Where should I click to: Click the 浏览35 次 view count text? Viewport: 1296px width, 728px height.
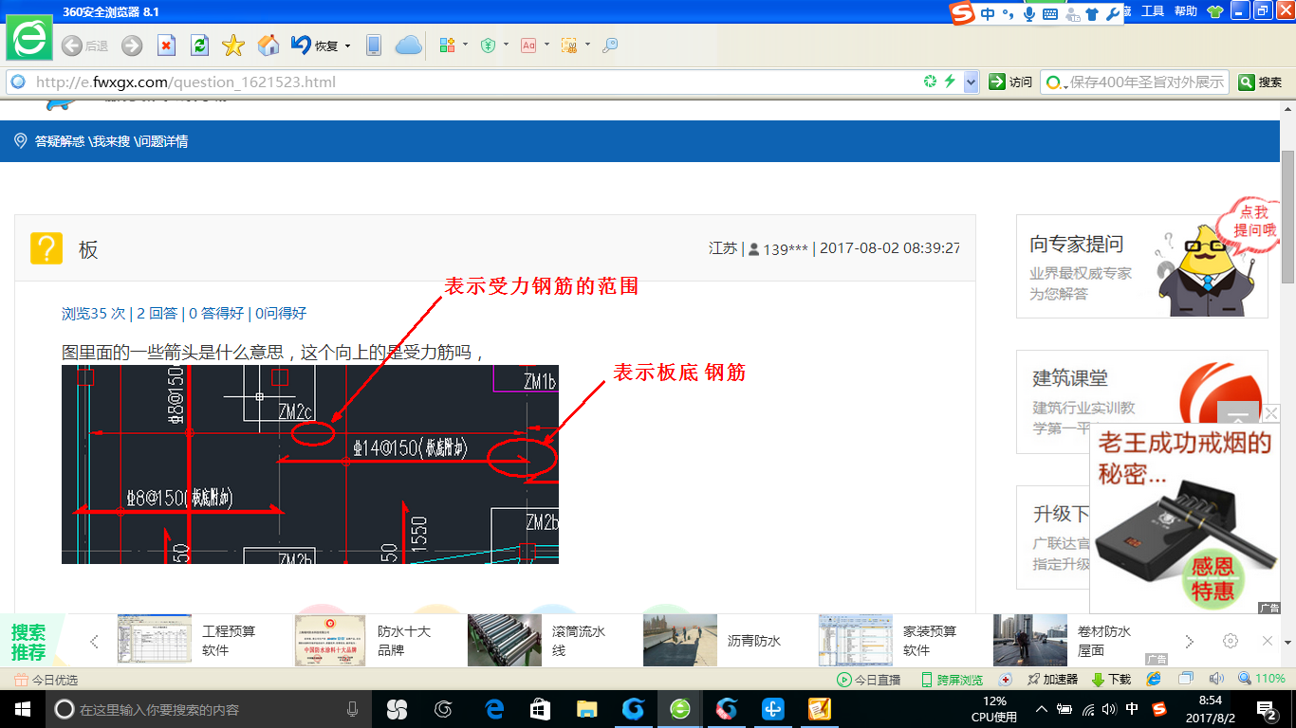click(x=93, y=314)
